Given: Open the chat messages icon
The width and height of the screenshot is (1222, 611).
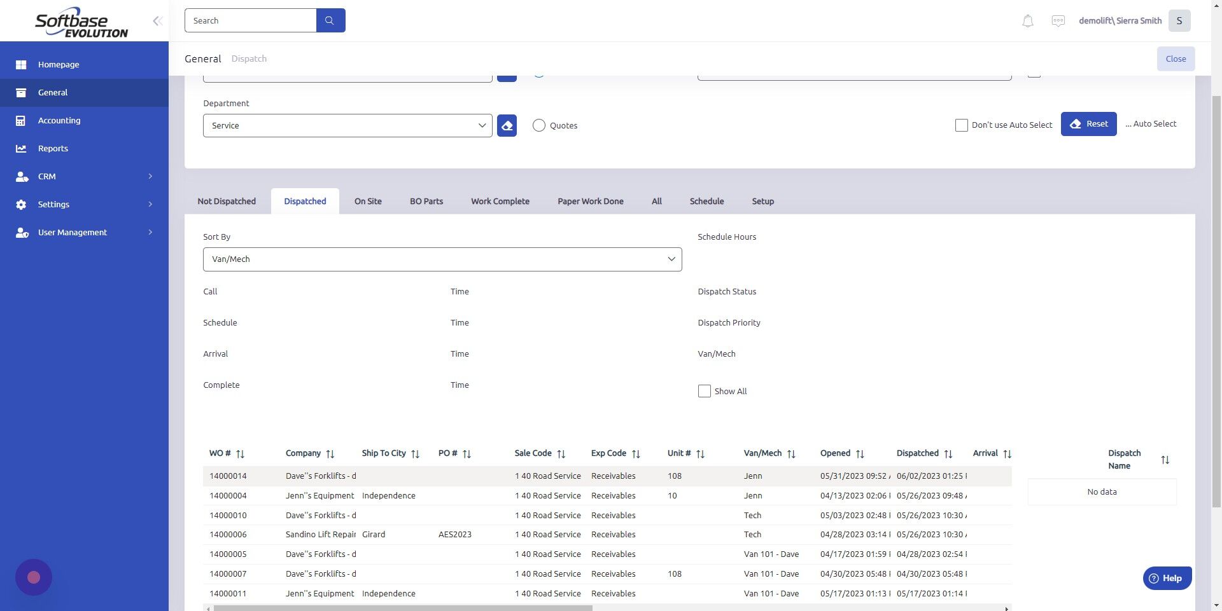Looking at the screenshot, I should click(1058, 21).
